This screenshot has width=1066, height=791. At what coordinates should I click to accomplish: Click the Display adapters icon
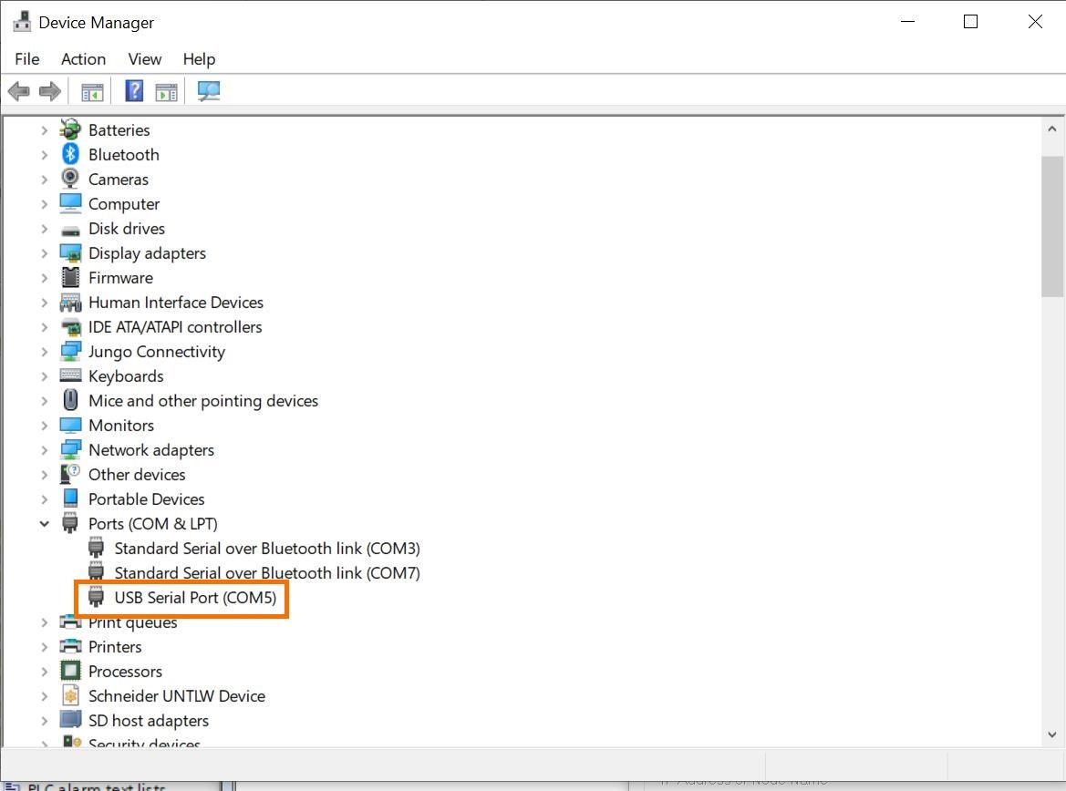click(70, 252)
